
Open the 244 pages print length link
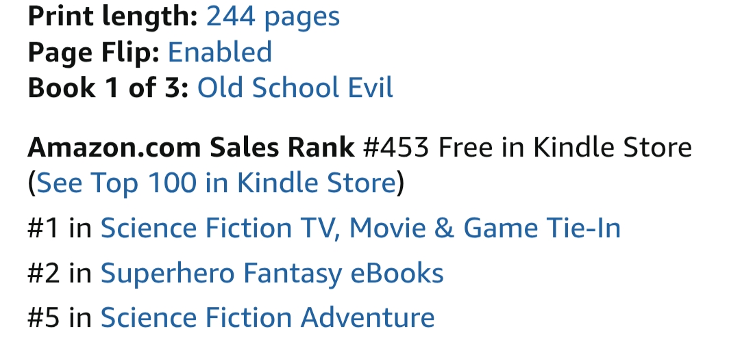[273, 16]
